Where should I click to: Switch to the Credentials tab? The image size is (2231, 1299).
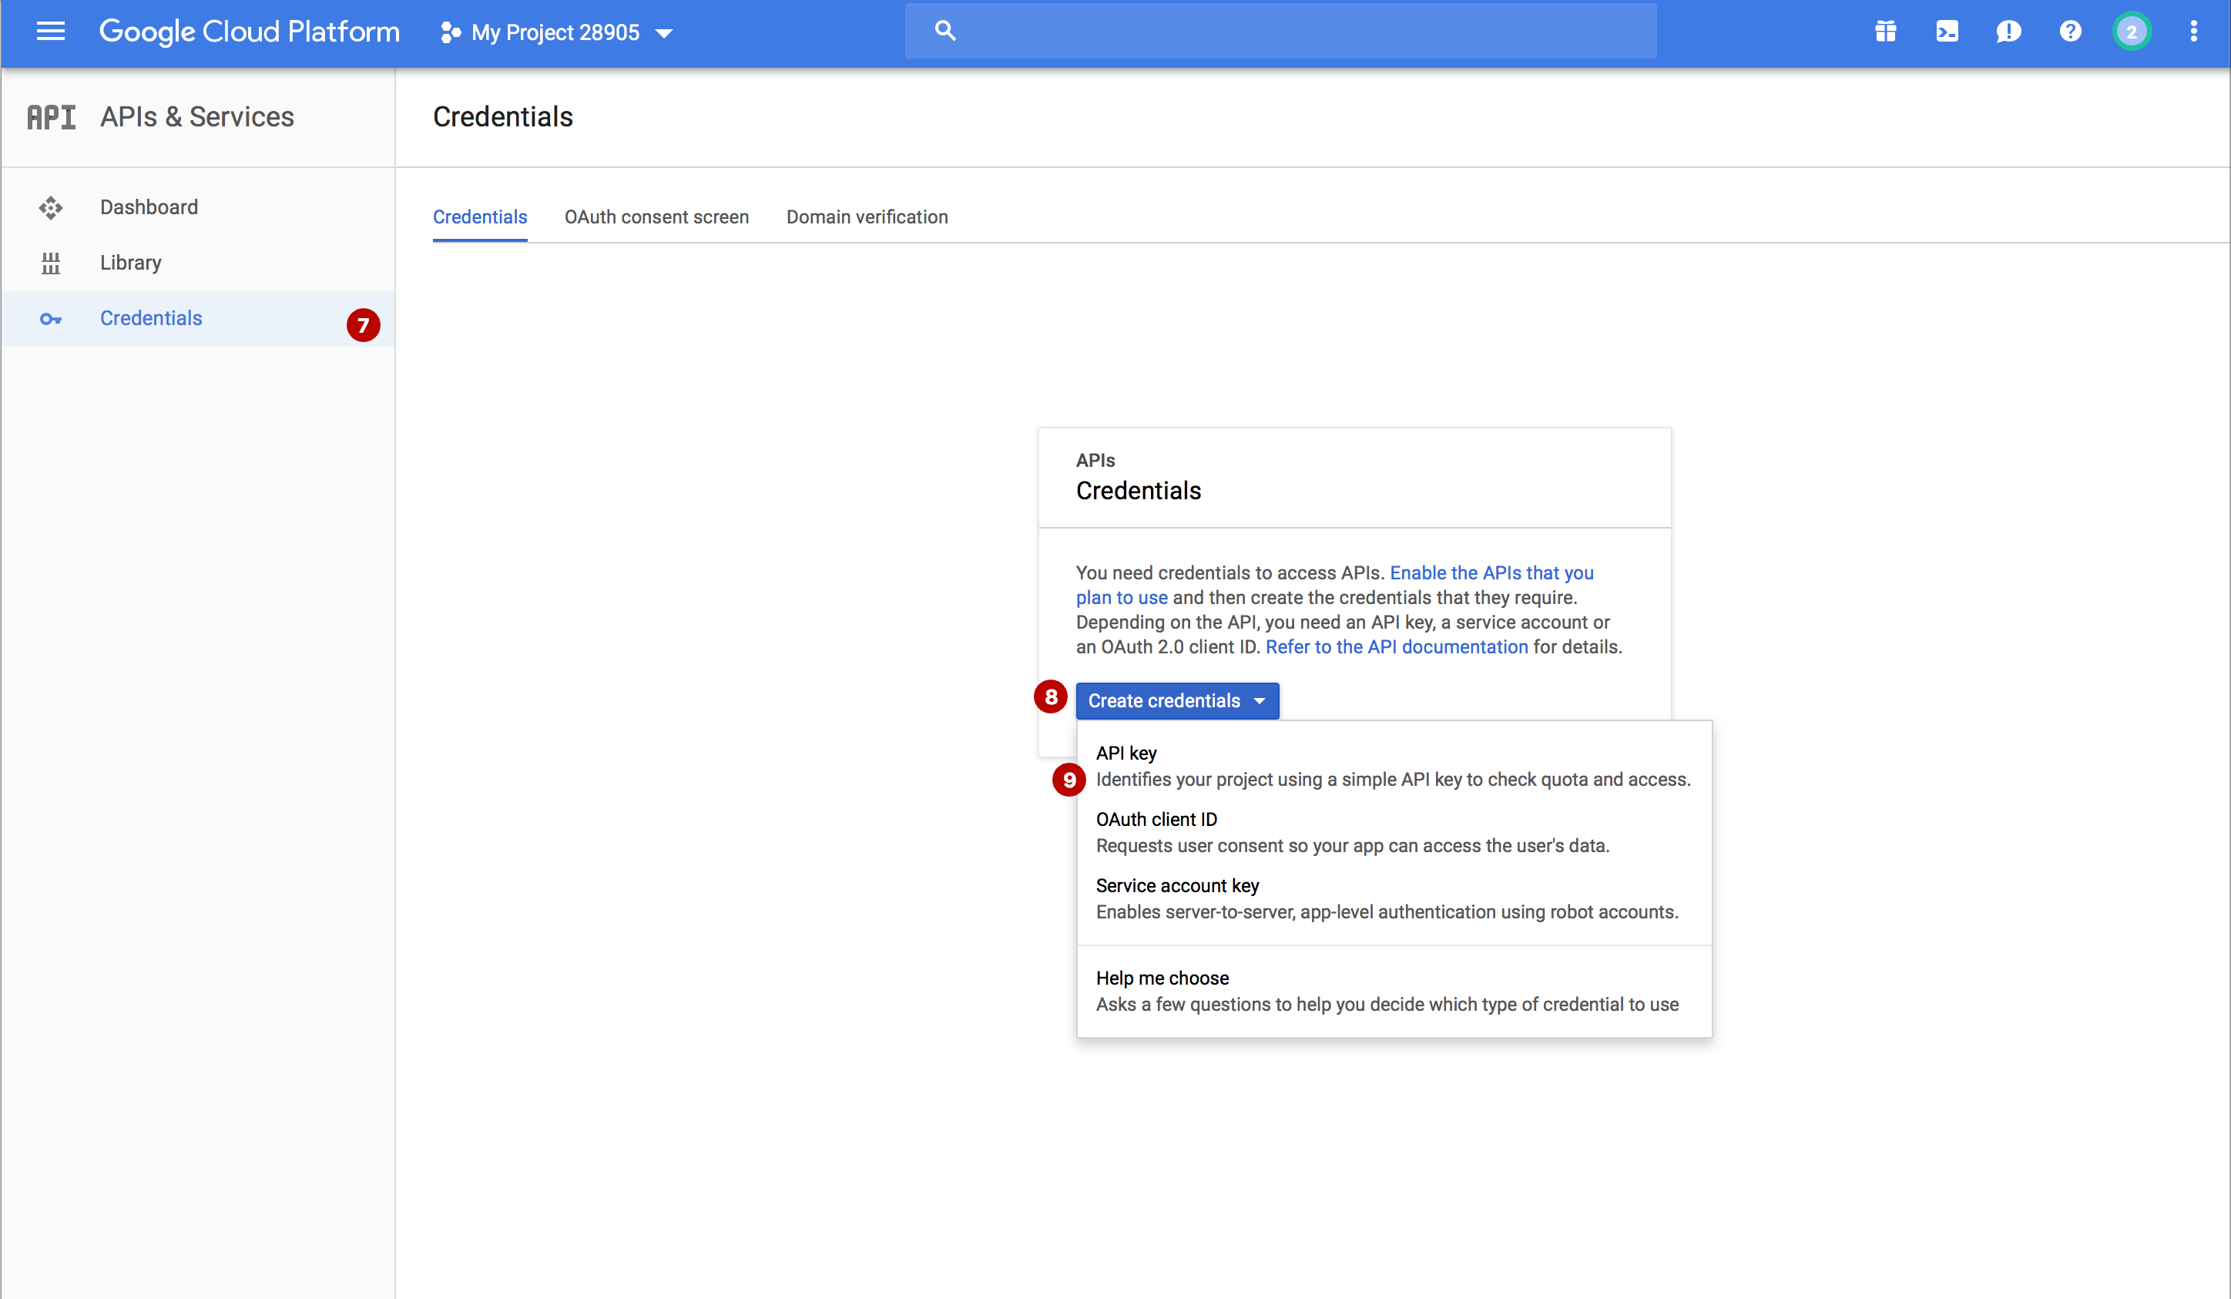pyautogui.click(x=480, y=217)
